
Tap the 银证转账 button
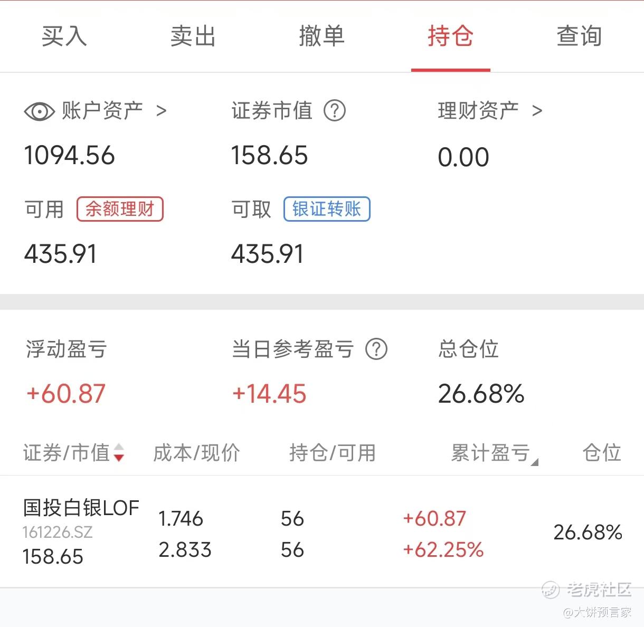pyautogui.click(x=327, y=209)
